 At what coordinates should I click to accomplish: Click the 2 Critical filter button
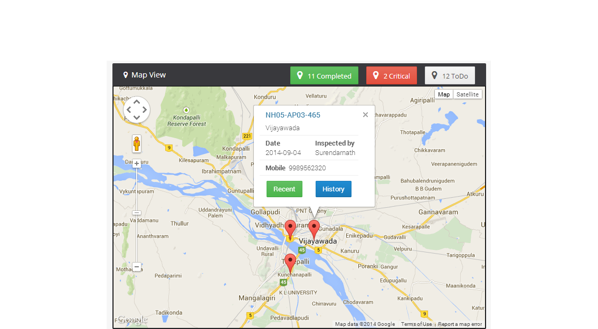click(391, 75)
